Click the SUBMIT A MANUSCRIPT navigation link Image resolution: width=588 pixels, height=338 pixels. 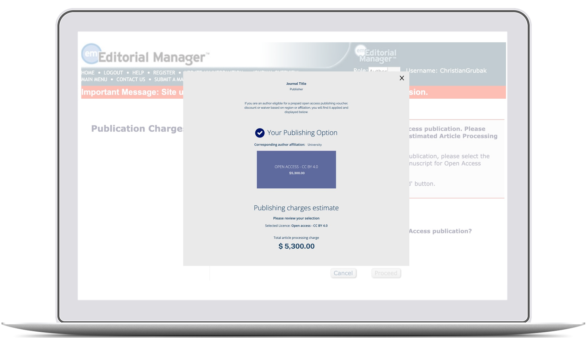(168, 79)
